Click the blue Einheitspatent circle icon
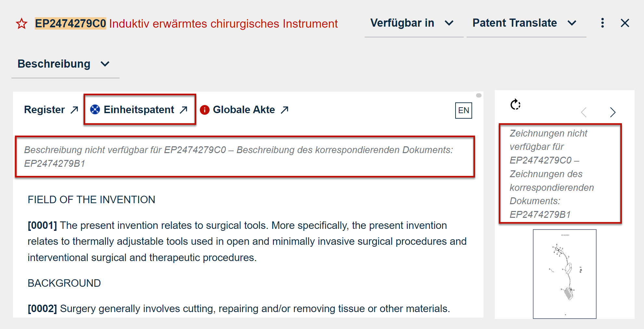 95,110
